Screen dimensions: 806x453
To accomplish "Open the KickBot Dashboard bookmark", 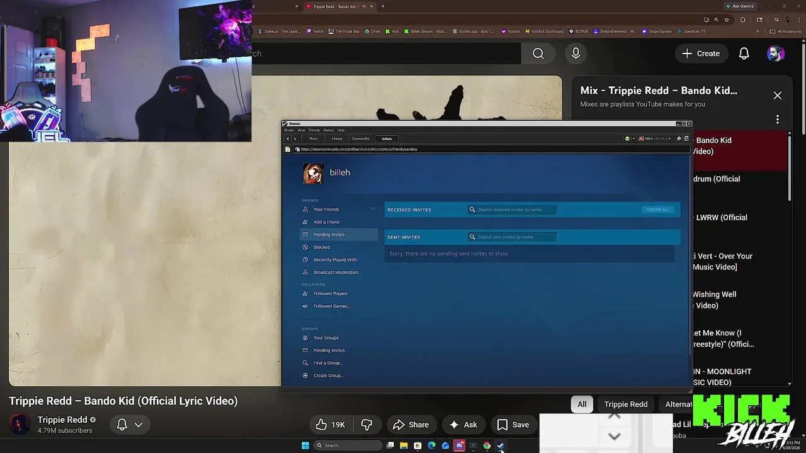I will (x=544, y=31).
